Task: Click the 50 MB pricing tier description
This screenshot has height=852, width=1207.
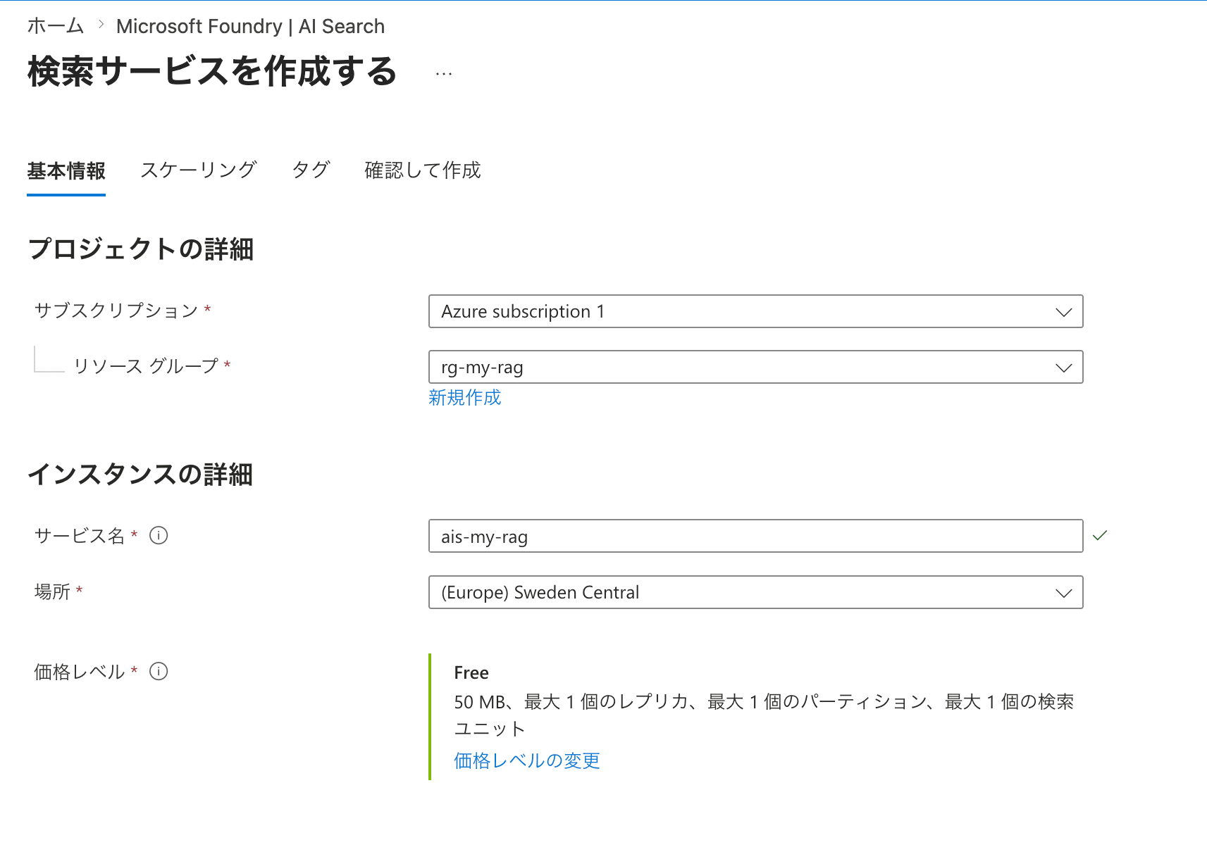Action: 764,715
